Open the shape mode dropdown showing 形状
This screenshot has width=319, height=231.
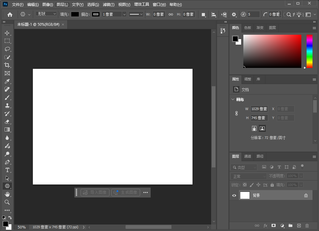pyautogui.click(x=46, y=14)
